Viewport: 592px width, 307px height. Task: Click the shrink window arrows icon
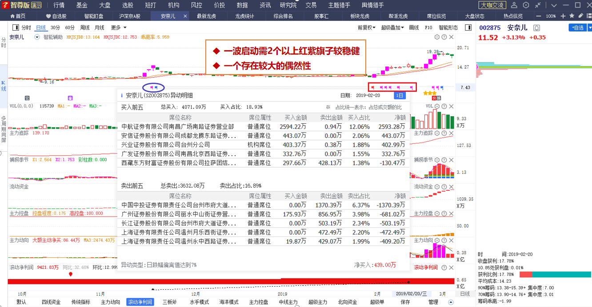[x=539, y=5]
